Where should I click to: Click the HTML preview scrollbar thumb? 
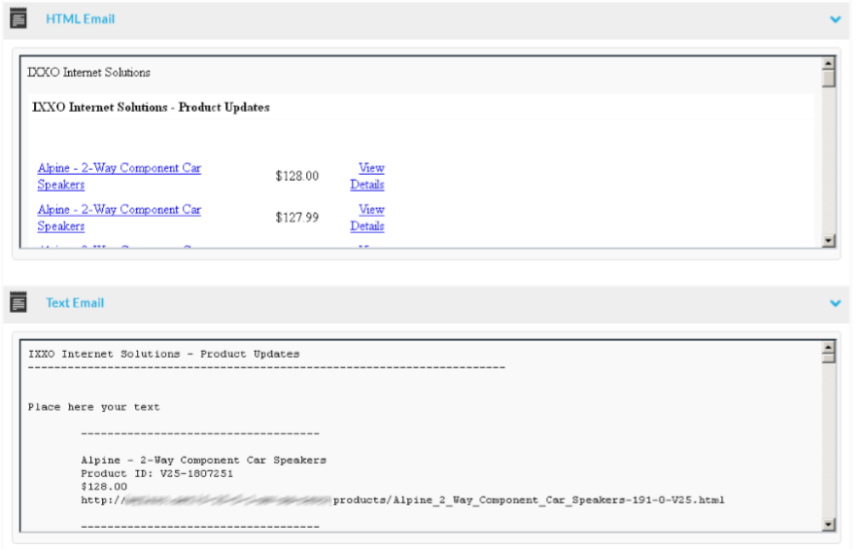(x=828, y=79)
